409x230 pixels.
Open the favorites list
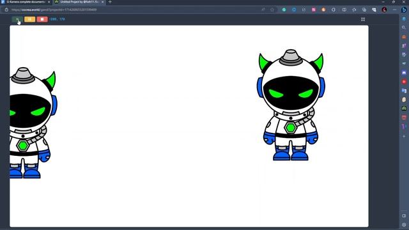(x=354, y=10)
